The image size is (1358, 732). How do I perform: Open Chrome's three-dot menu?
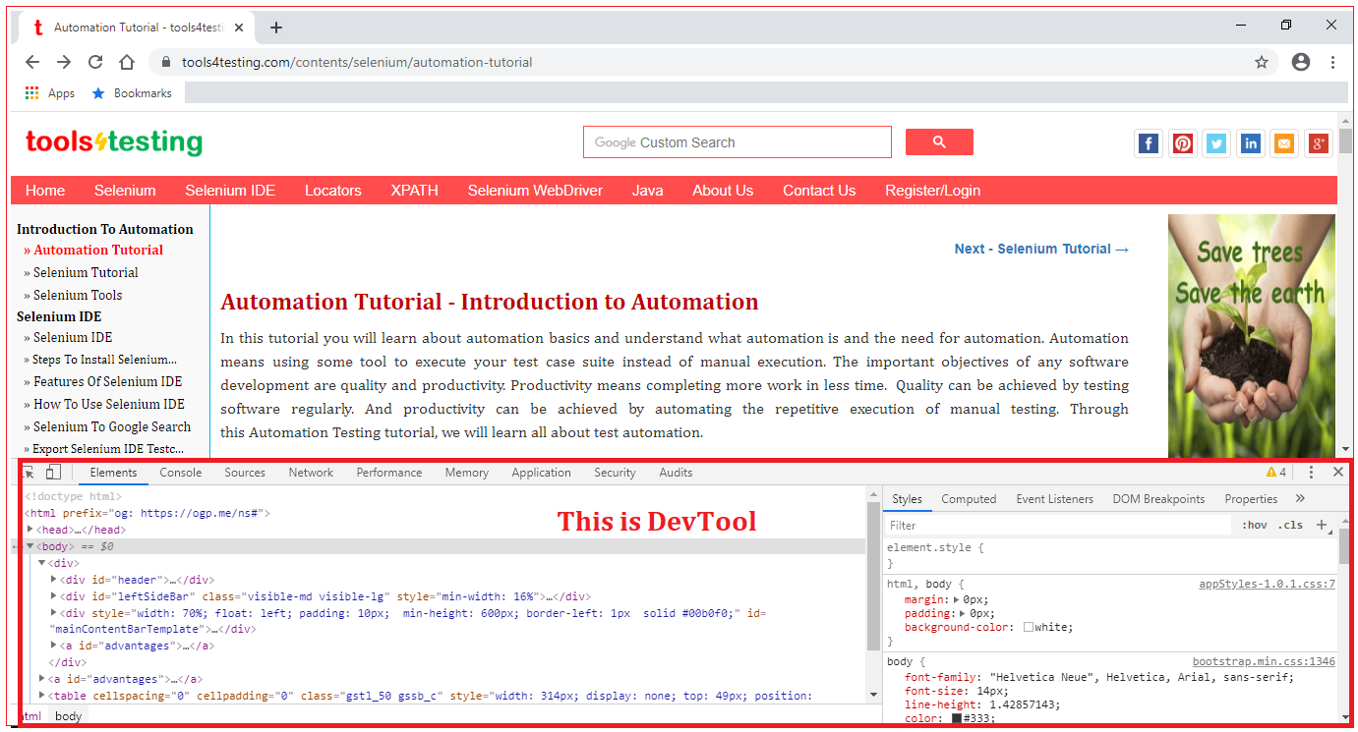[1333, 62]
